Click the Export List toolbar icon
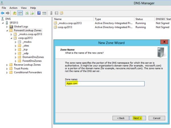 point(32,13)
